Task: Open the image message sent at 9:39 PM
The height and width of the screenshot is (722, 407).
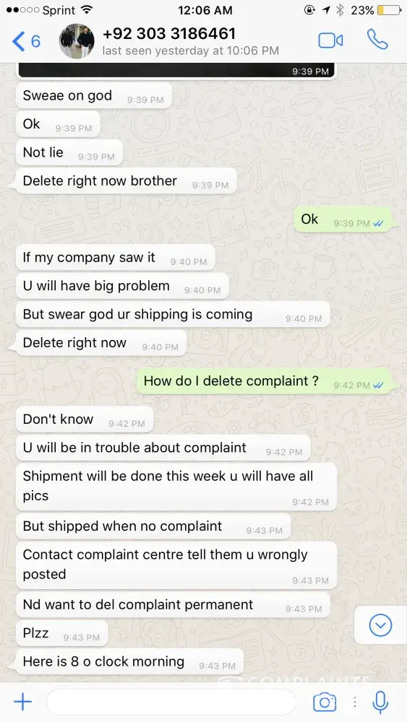Action: (x=176, y=71)
